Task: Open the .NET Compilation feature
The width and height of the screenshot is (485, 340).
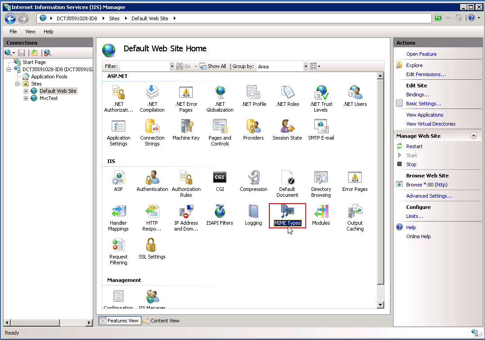Action: click(152, 99)
